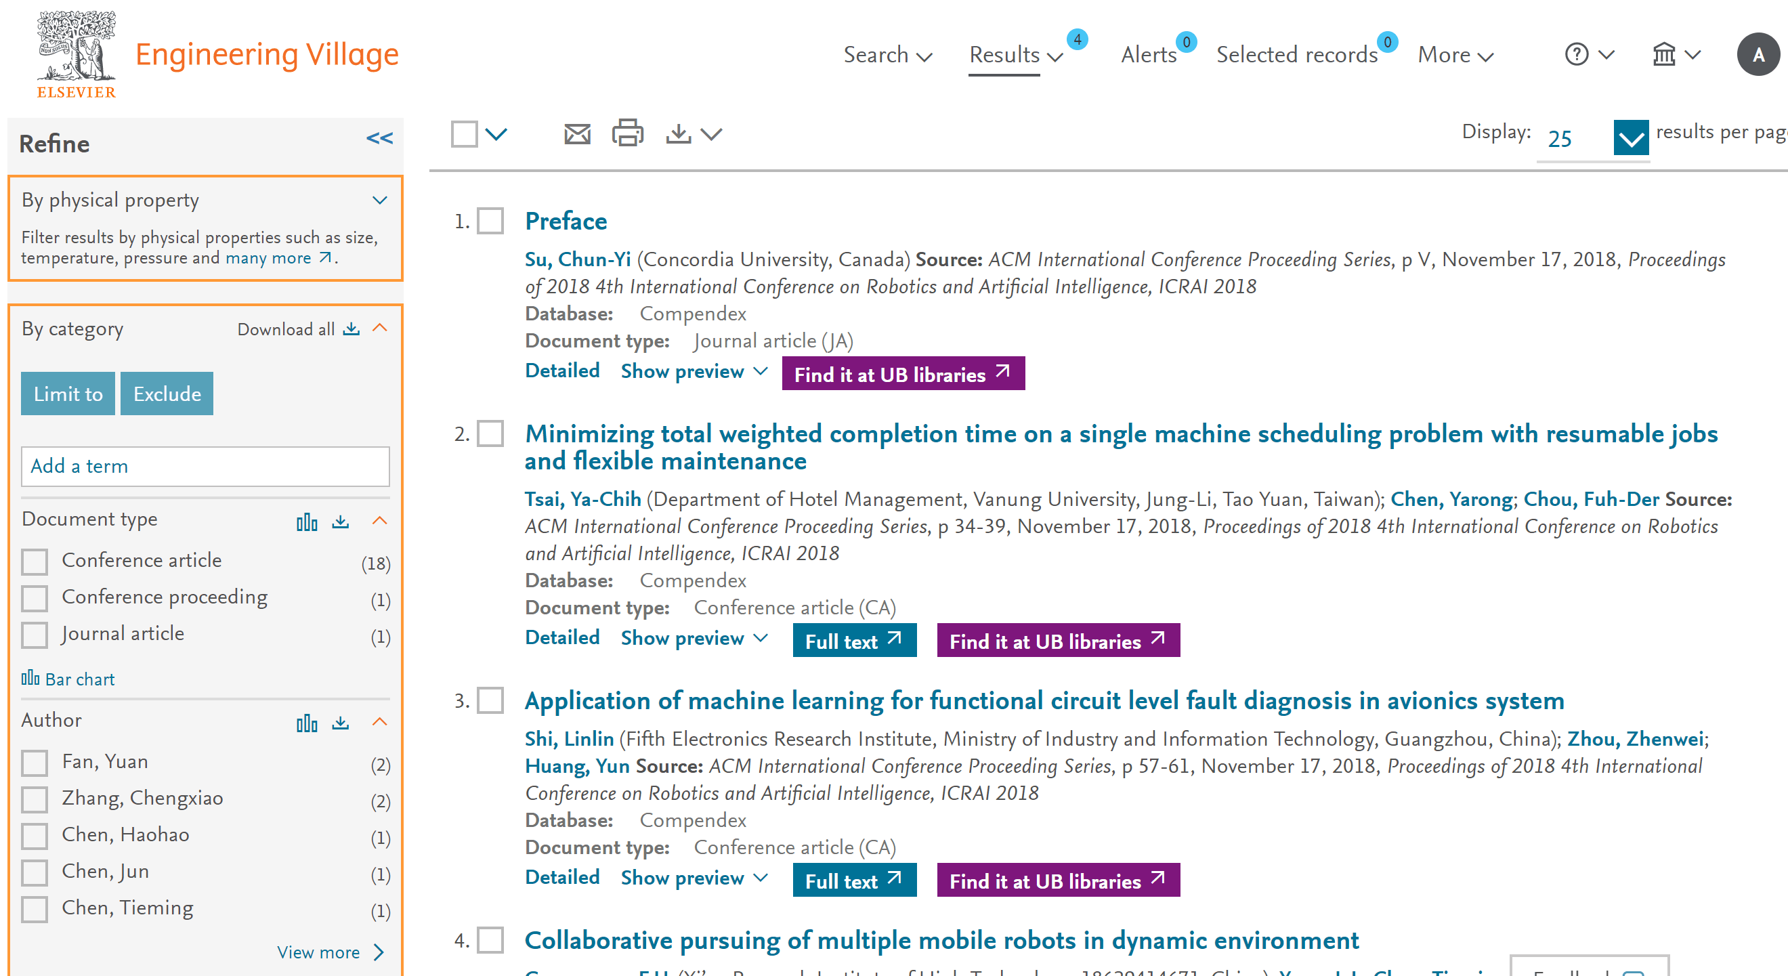Tick the Journal article checkbox
This screenshot has height=976, width=1788.
coord(35,635)
